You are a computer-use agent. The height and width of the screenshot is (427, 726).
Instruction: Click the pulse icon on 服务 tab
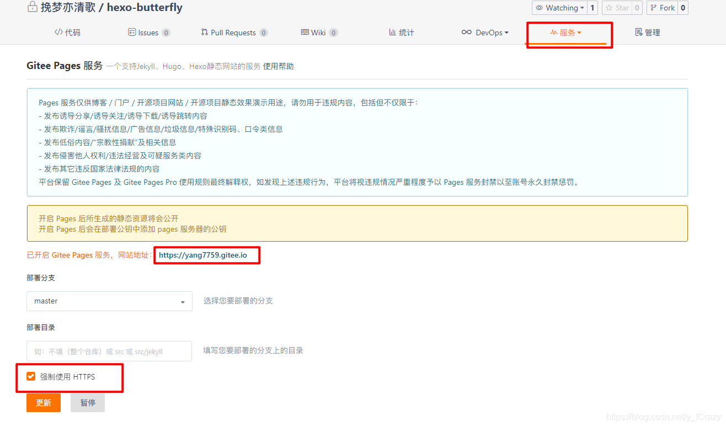coord(553,33)
